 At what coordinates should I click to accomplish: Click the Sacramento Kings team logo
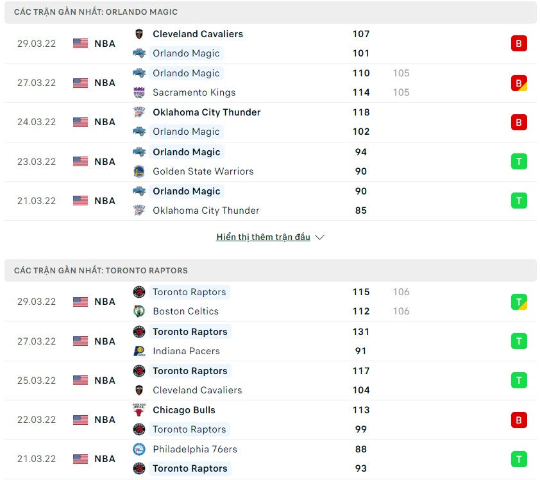[139, 92]
